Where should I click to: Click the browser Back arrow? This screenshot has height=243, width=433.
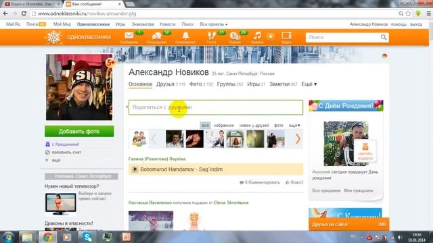(x=6, y=13)
